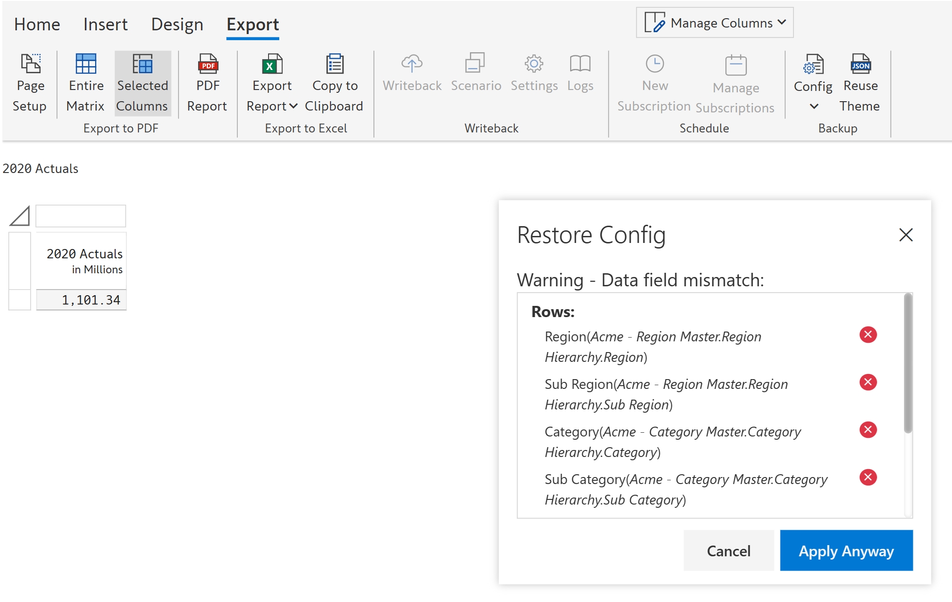Close the Restore Config dialog

[905, 235]
